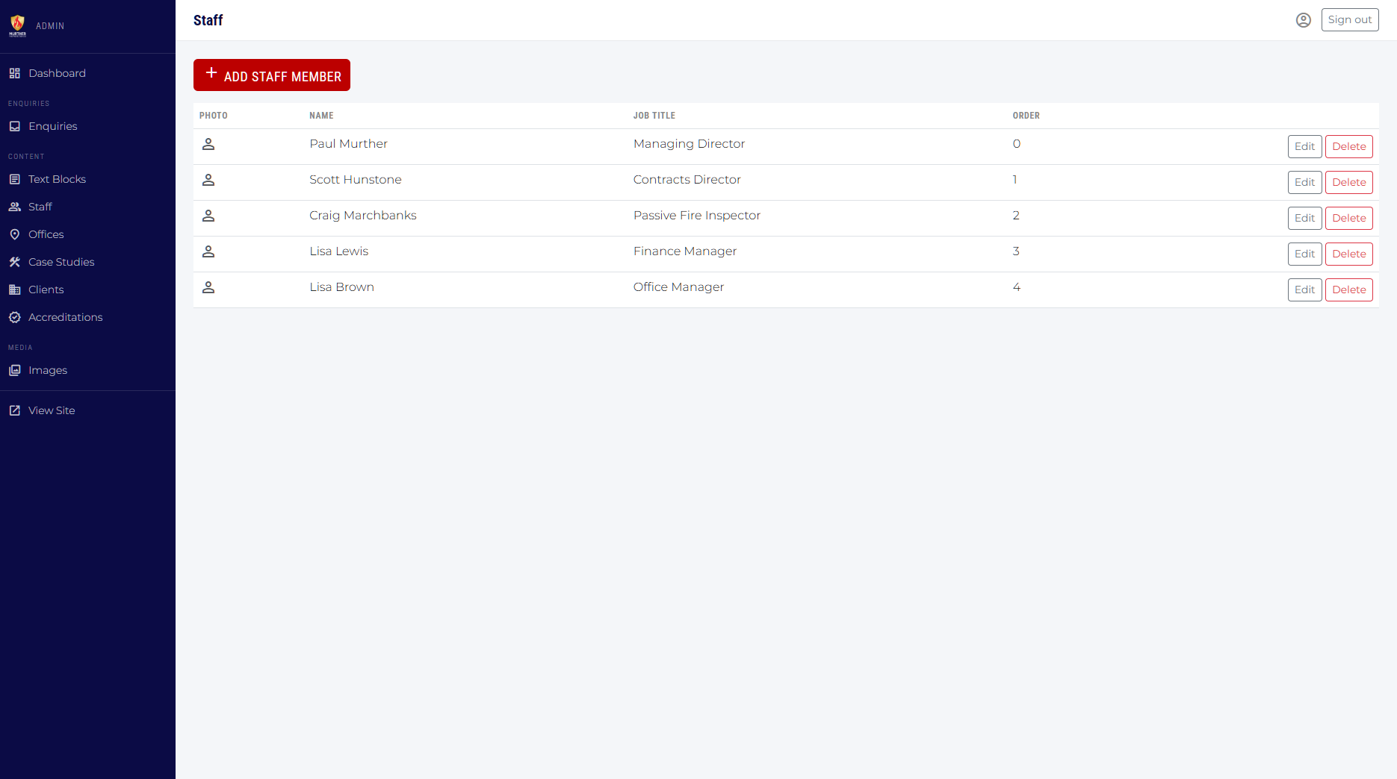1397x779 pixels.
Task: Open Offices using the location pin icon
Action: (x=15, y=234)
